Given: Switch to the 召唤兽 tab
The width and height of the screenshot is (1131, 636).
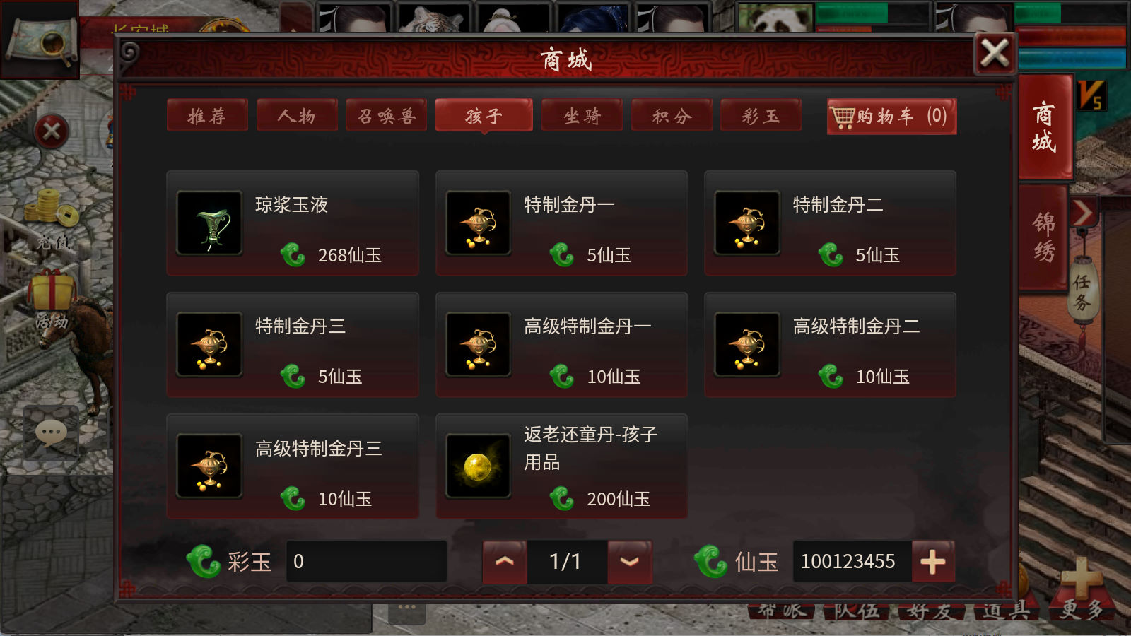Looking at the screenshot, I should [386, 115].
